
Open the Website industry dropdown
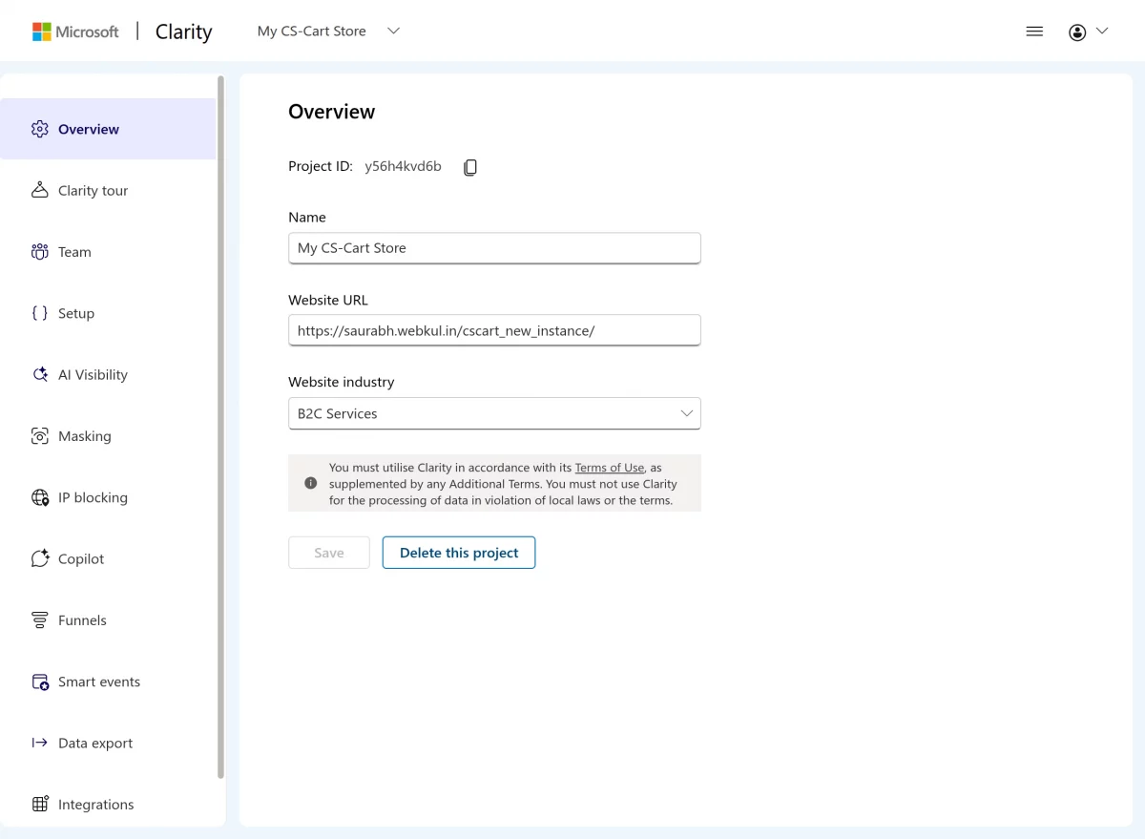(494, 413)
